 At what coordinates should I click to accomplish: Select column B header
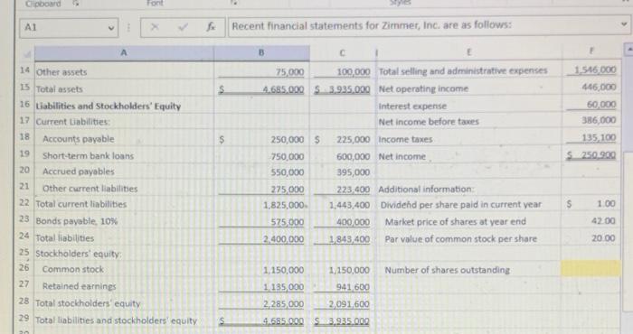tap(261, 52)
